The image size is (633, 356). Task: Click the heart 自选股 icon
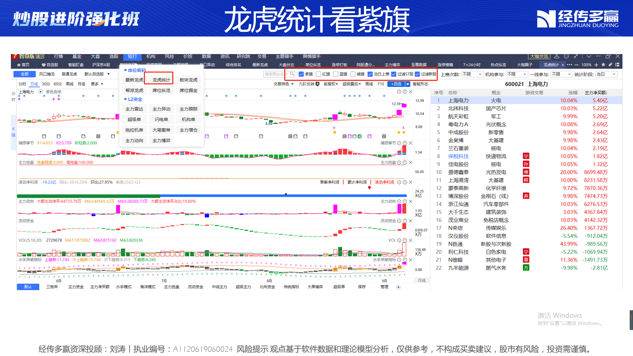[x=44, y=65]
